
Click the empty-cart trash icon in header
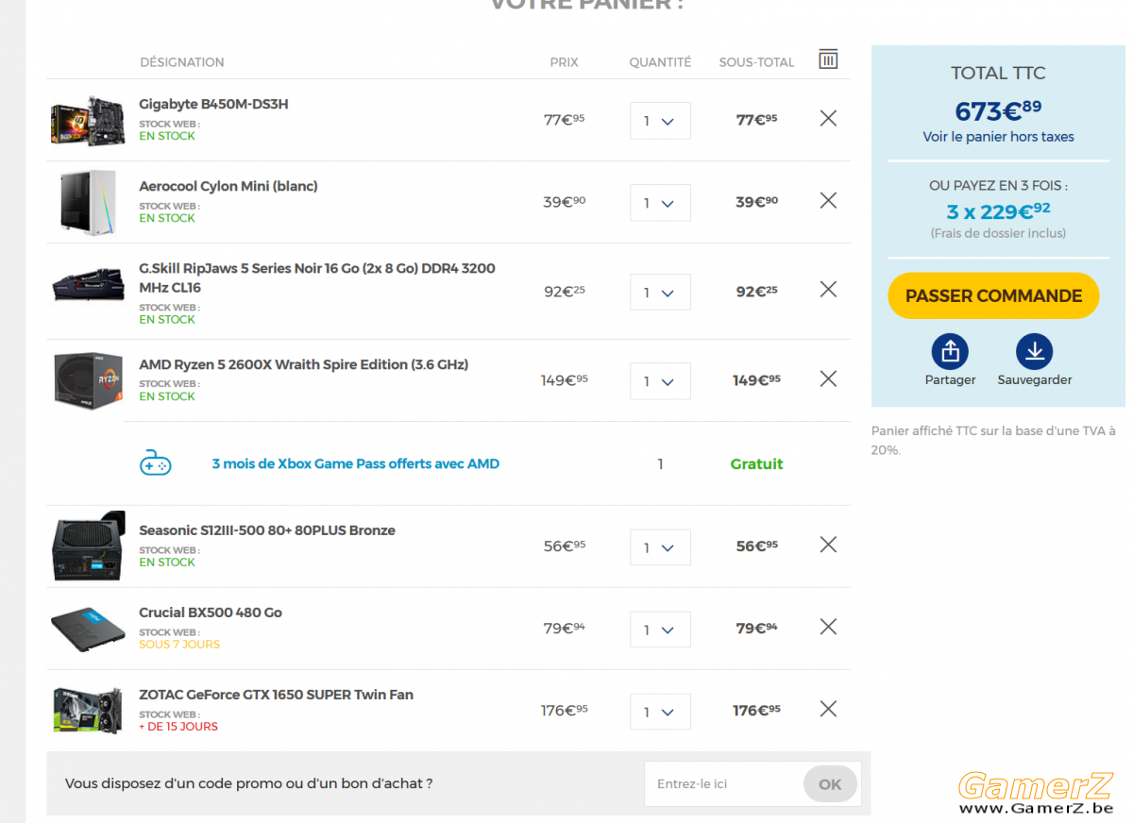pos(828,59)
